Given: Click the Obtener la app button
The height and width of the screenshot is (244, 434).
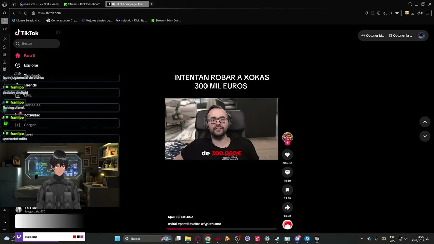Looking at the screenshot, I should [x=400, y=36].
